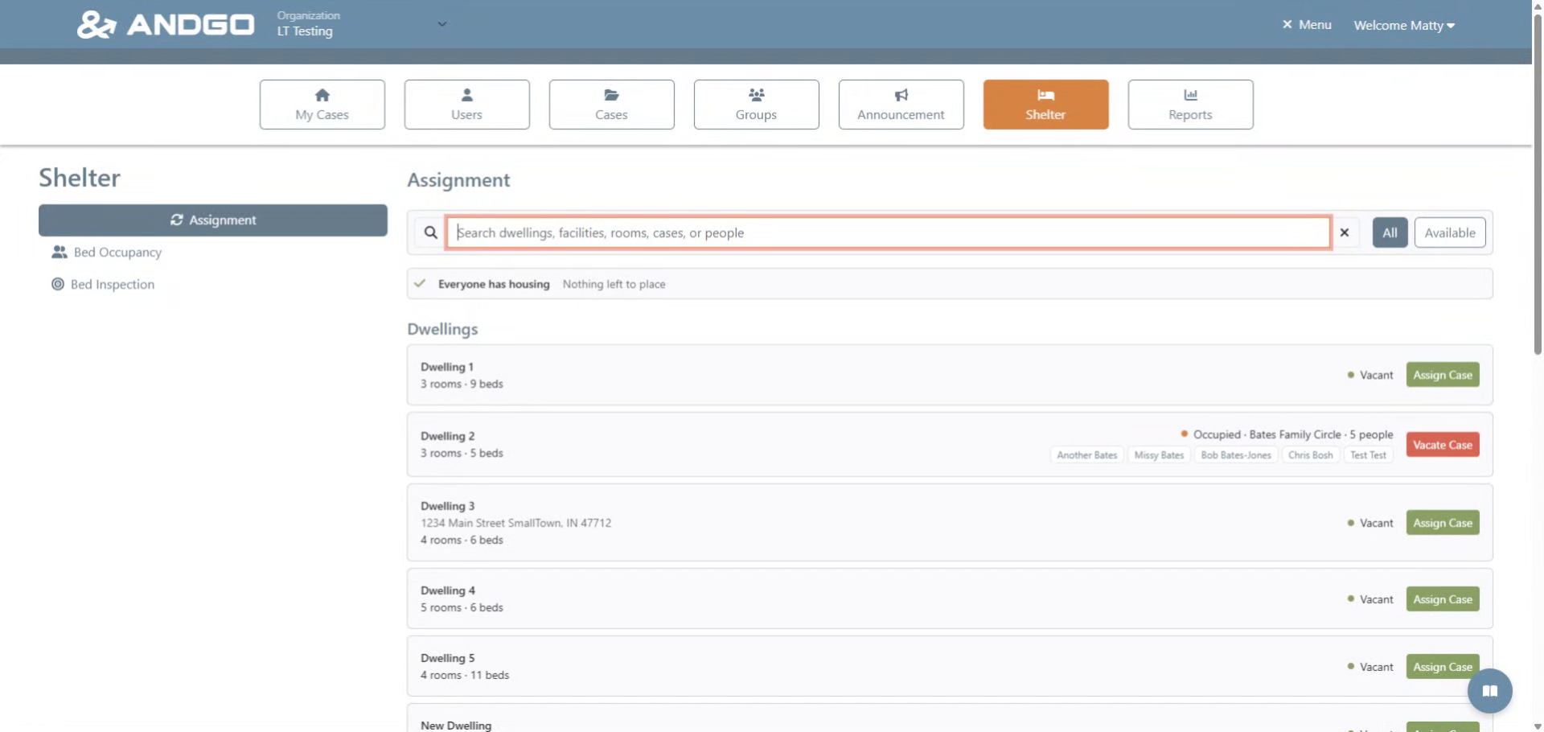
Task: Select the Shelter tab
Action: [x=1046, y=105]
